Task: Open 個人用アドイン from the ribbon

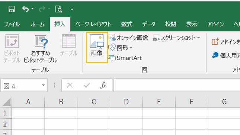Action: 226,55
